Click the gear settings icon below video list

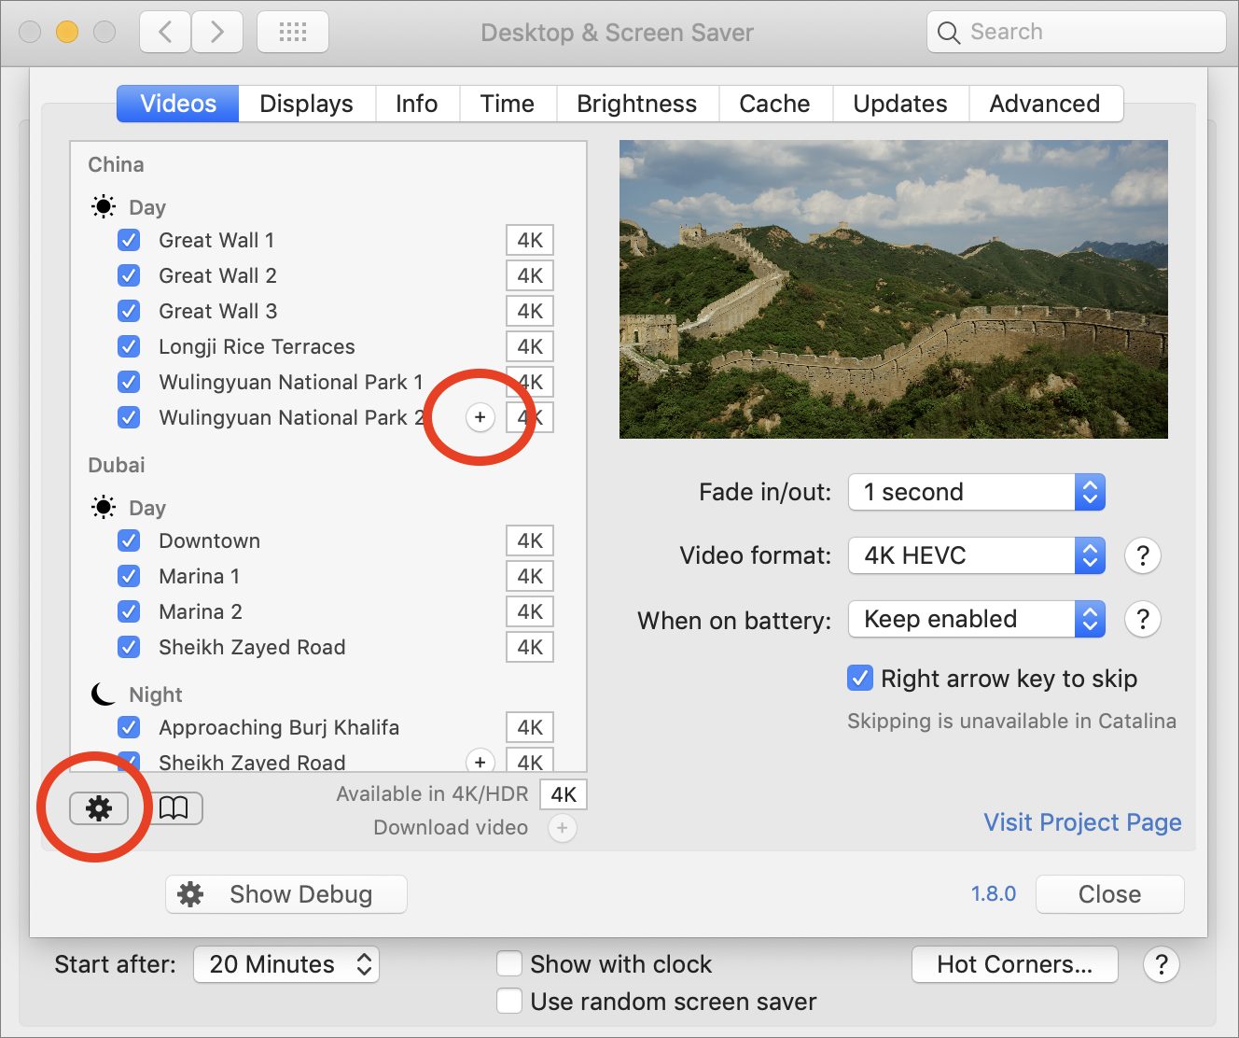click(x=99, y=808)
